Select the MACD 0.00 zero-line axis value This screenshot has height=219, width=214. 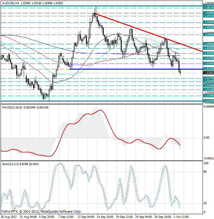(206, 138)
